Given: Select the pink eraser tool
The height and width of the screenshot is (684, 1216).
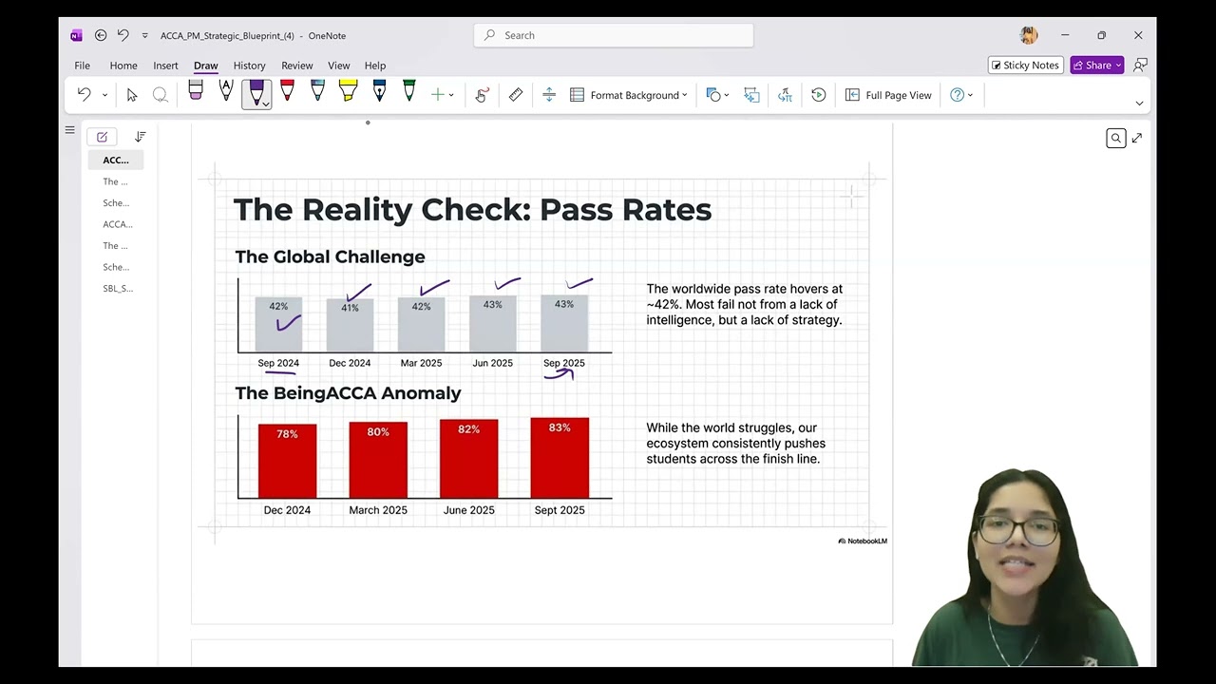Looking at the screenshot, I should tap(196, 91).
